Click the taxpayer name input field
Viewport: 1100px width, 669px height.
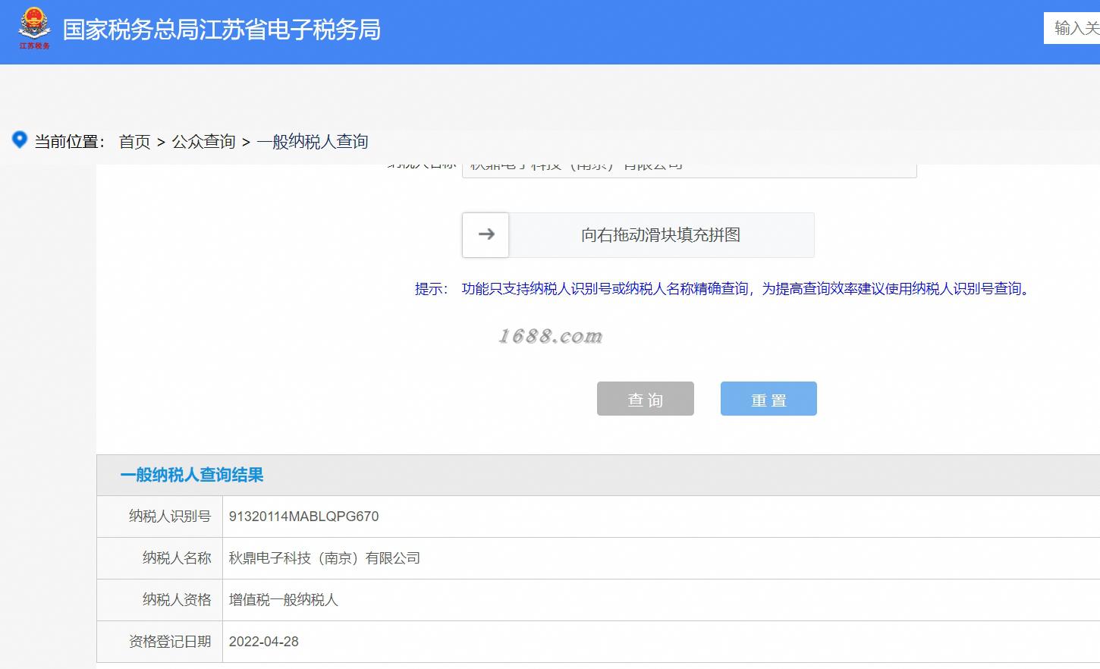pos(689,170)
